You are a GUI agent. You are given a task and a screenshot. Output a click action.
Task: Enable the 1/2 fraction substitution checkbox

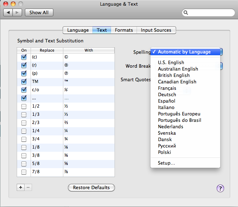tap(24, 107)
